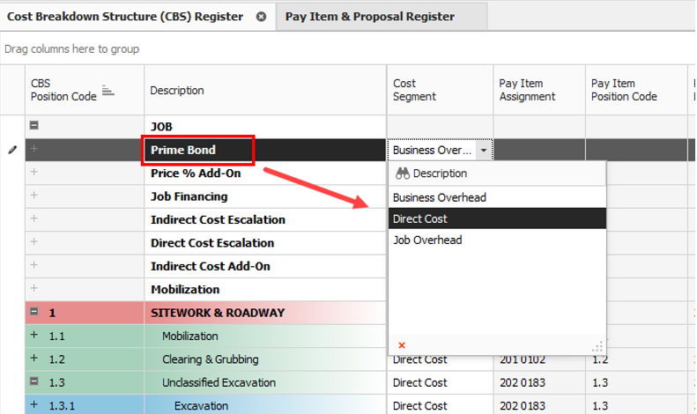Select the Indirect Cost Escalation cell
The height and width of the screenshot is (414, 697).
(x=265, y=219)
